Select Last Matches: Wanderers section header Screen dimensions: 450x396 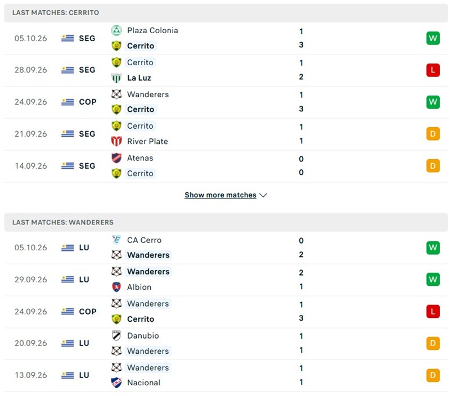point(226,222)
